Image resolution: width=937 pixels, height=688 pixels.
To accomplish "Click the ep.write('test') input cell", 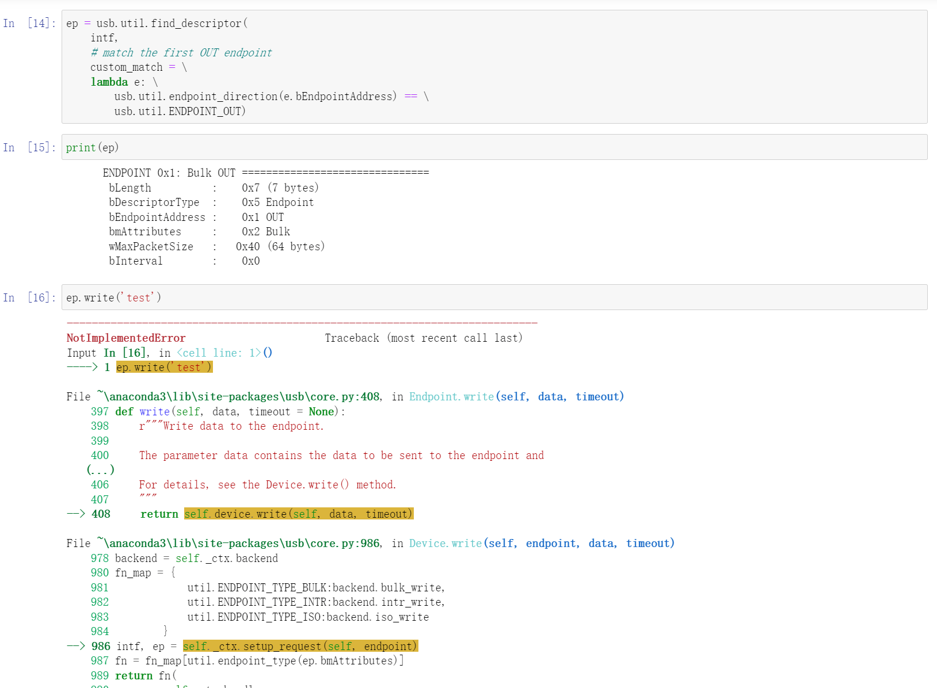I will (x=494, y=297).
